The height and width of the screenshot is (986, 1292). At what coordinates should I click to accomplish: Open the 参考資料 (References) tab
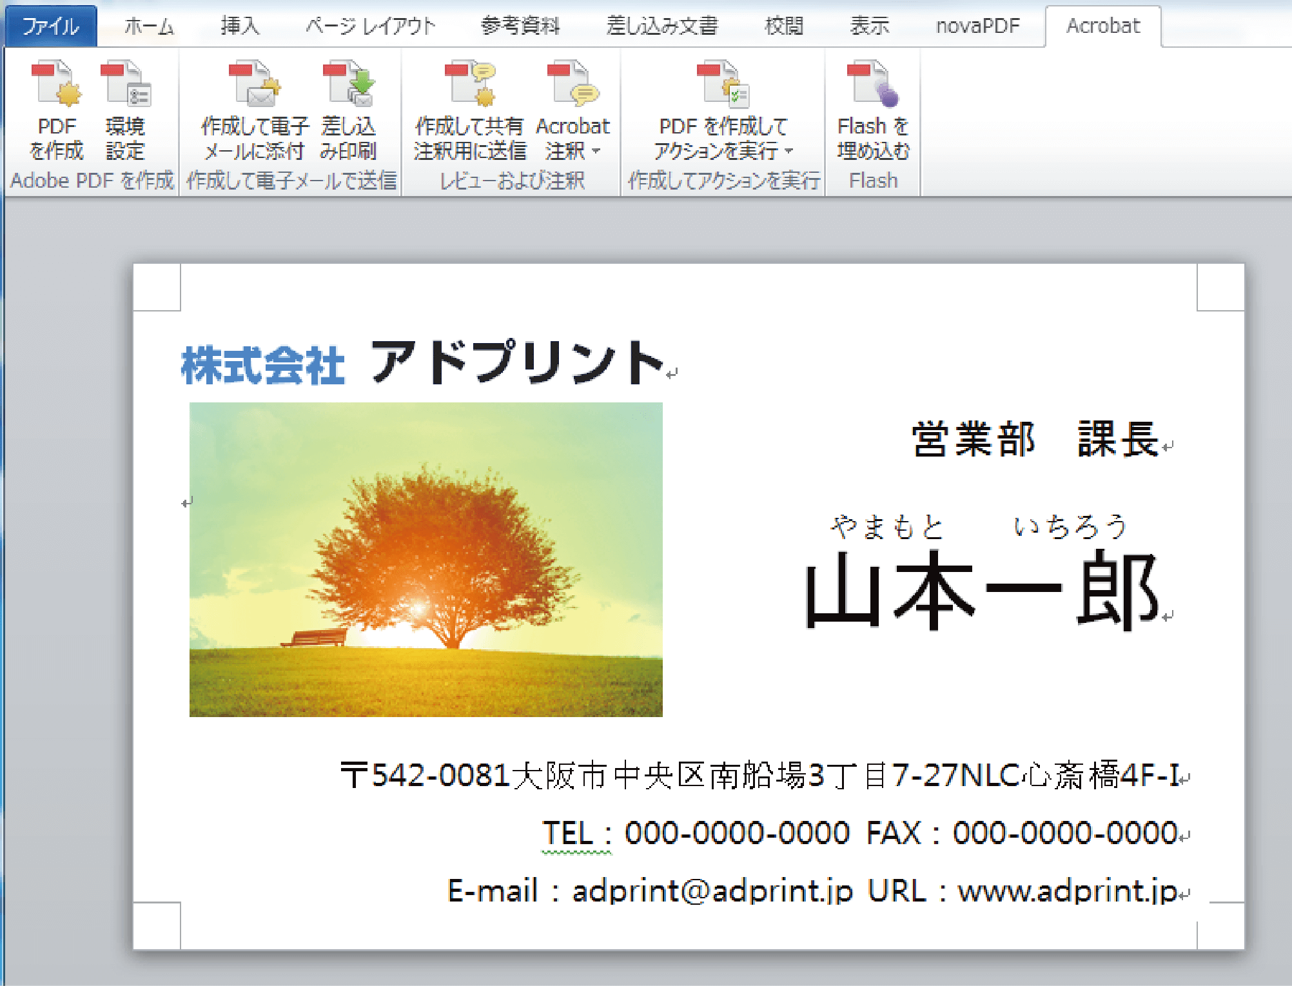[520, 26]
